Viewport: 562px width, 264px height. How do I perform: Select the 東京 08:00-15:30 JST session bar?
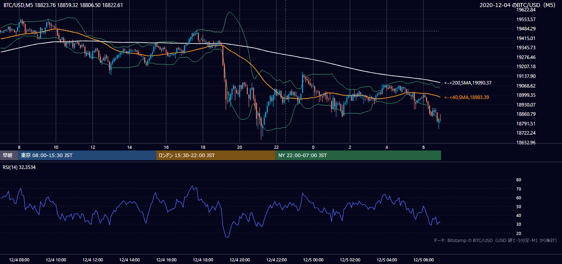87,155
